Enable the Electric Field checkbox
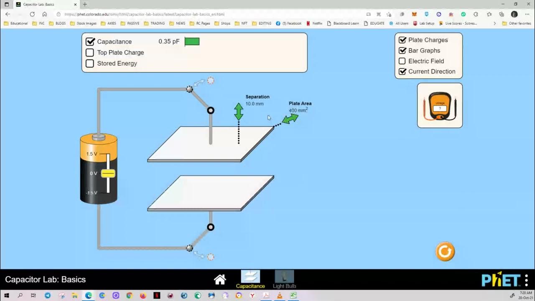 402,61
